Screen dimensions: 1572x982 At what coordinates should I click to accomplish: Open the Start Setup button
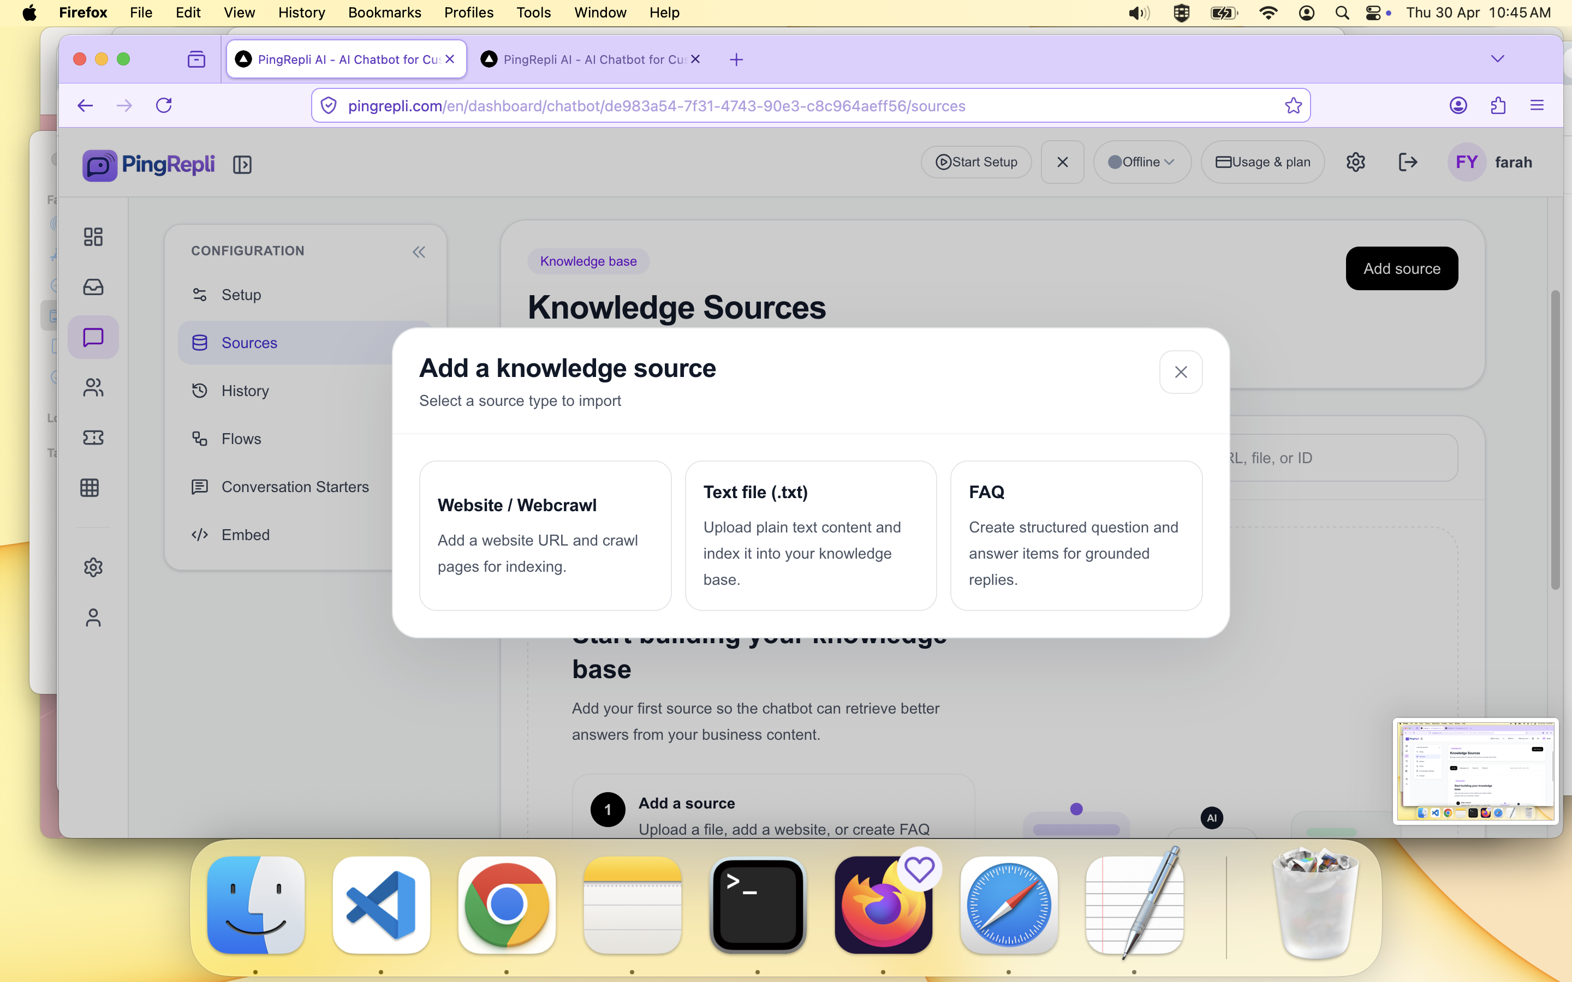click(x=976, y=161)
